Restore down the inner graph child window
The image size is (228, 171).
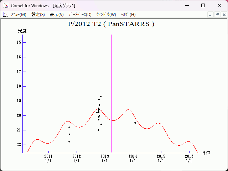tap(217, 15)
